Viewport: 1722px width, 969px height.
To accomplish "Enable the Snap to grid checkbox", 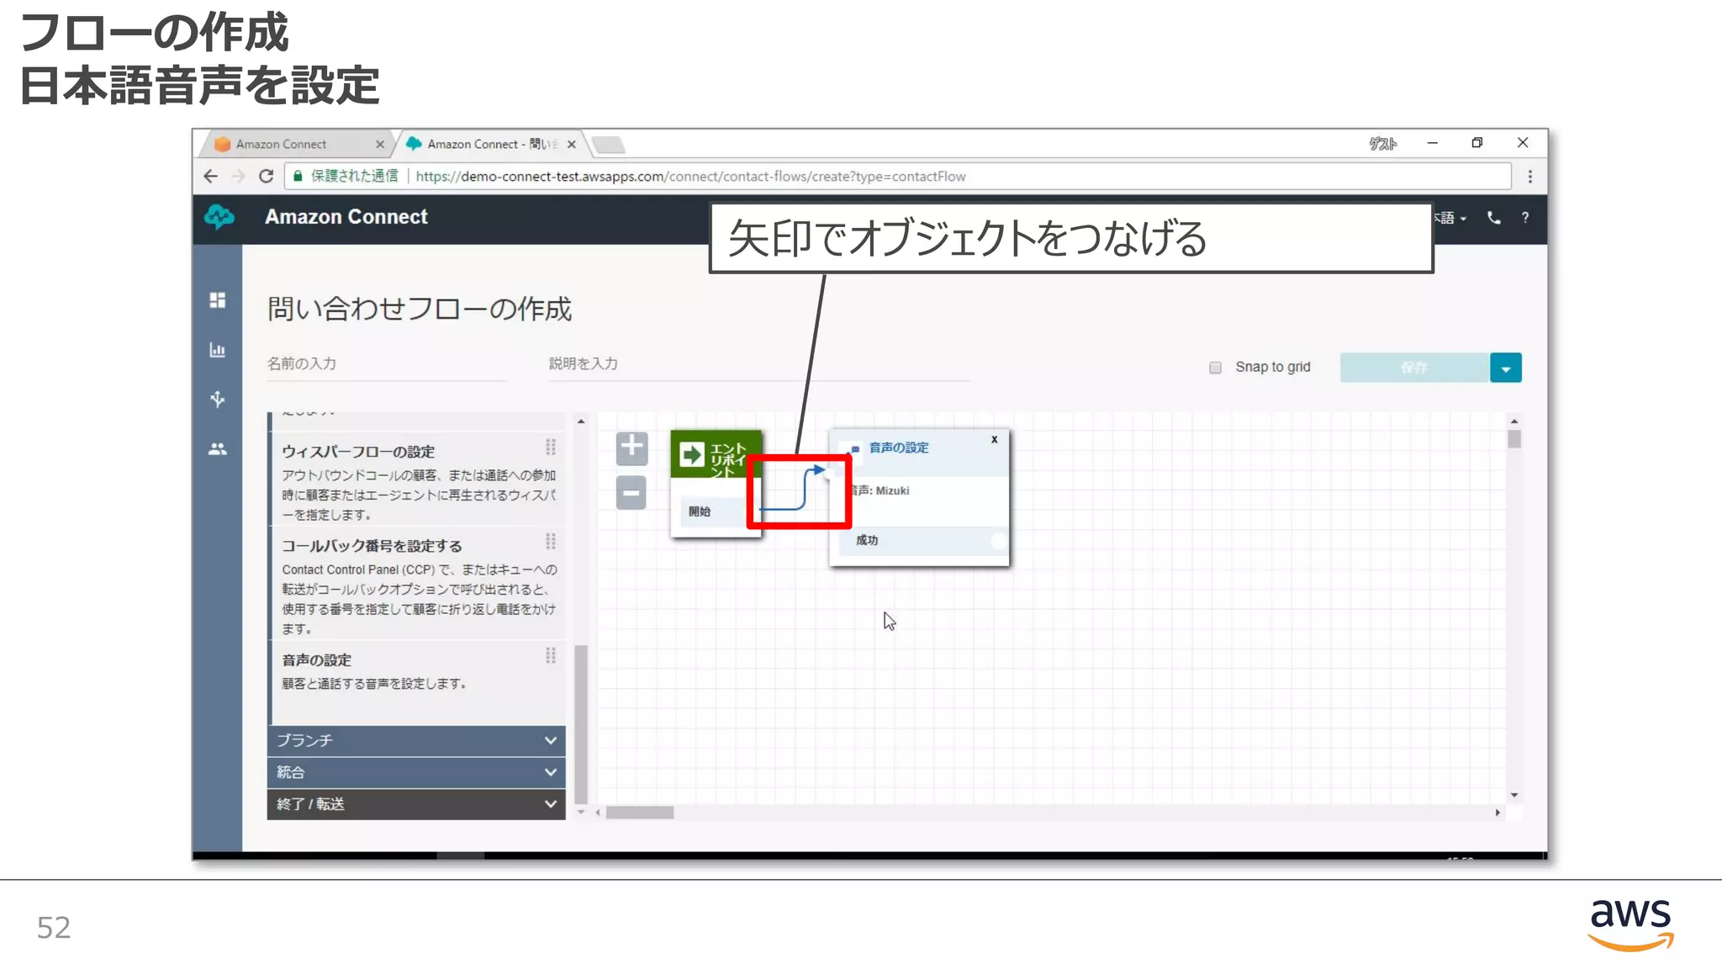I will [1215, 368].
